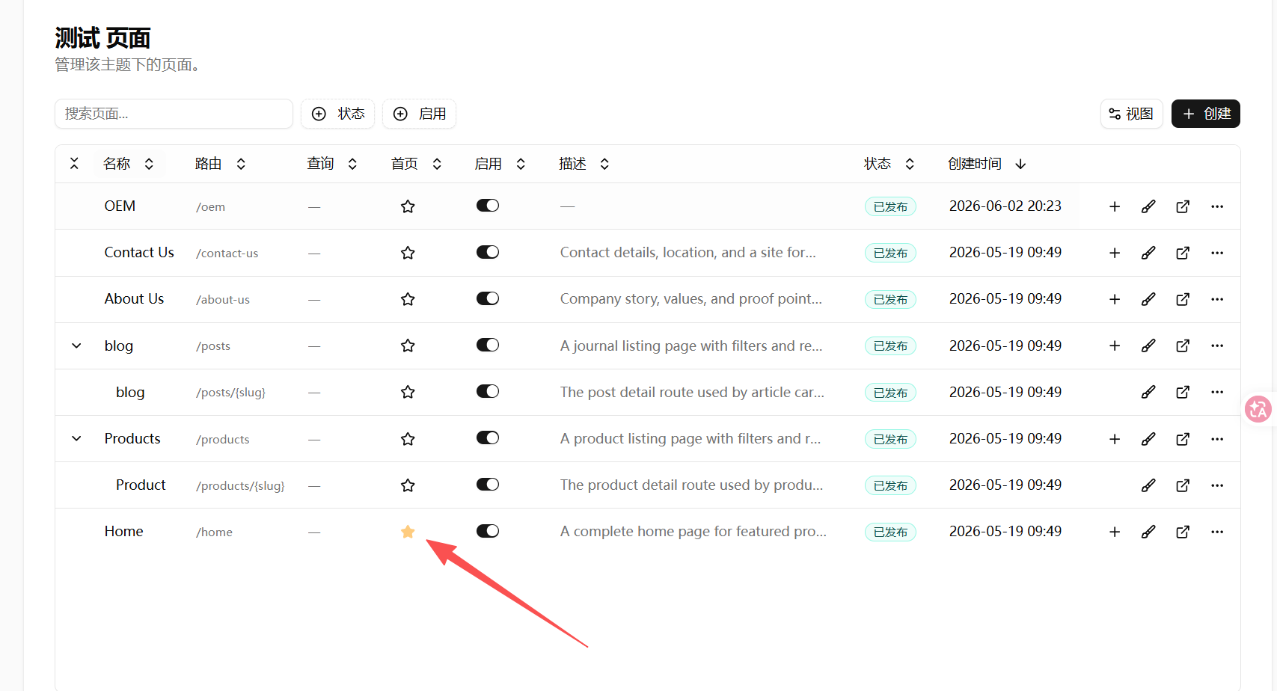Open /posts page external link icon
The height and width of the screenshot is (691, 1277).
click(x=1183, y=345)
